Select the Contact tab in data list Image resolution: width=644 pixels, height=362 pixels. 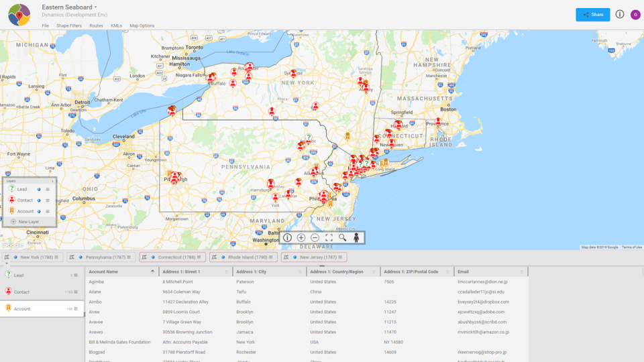coord(42,292)
